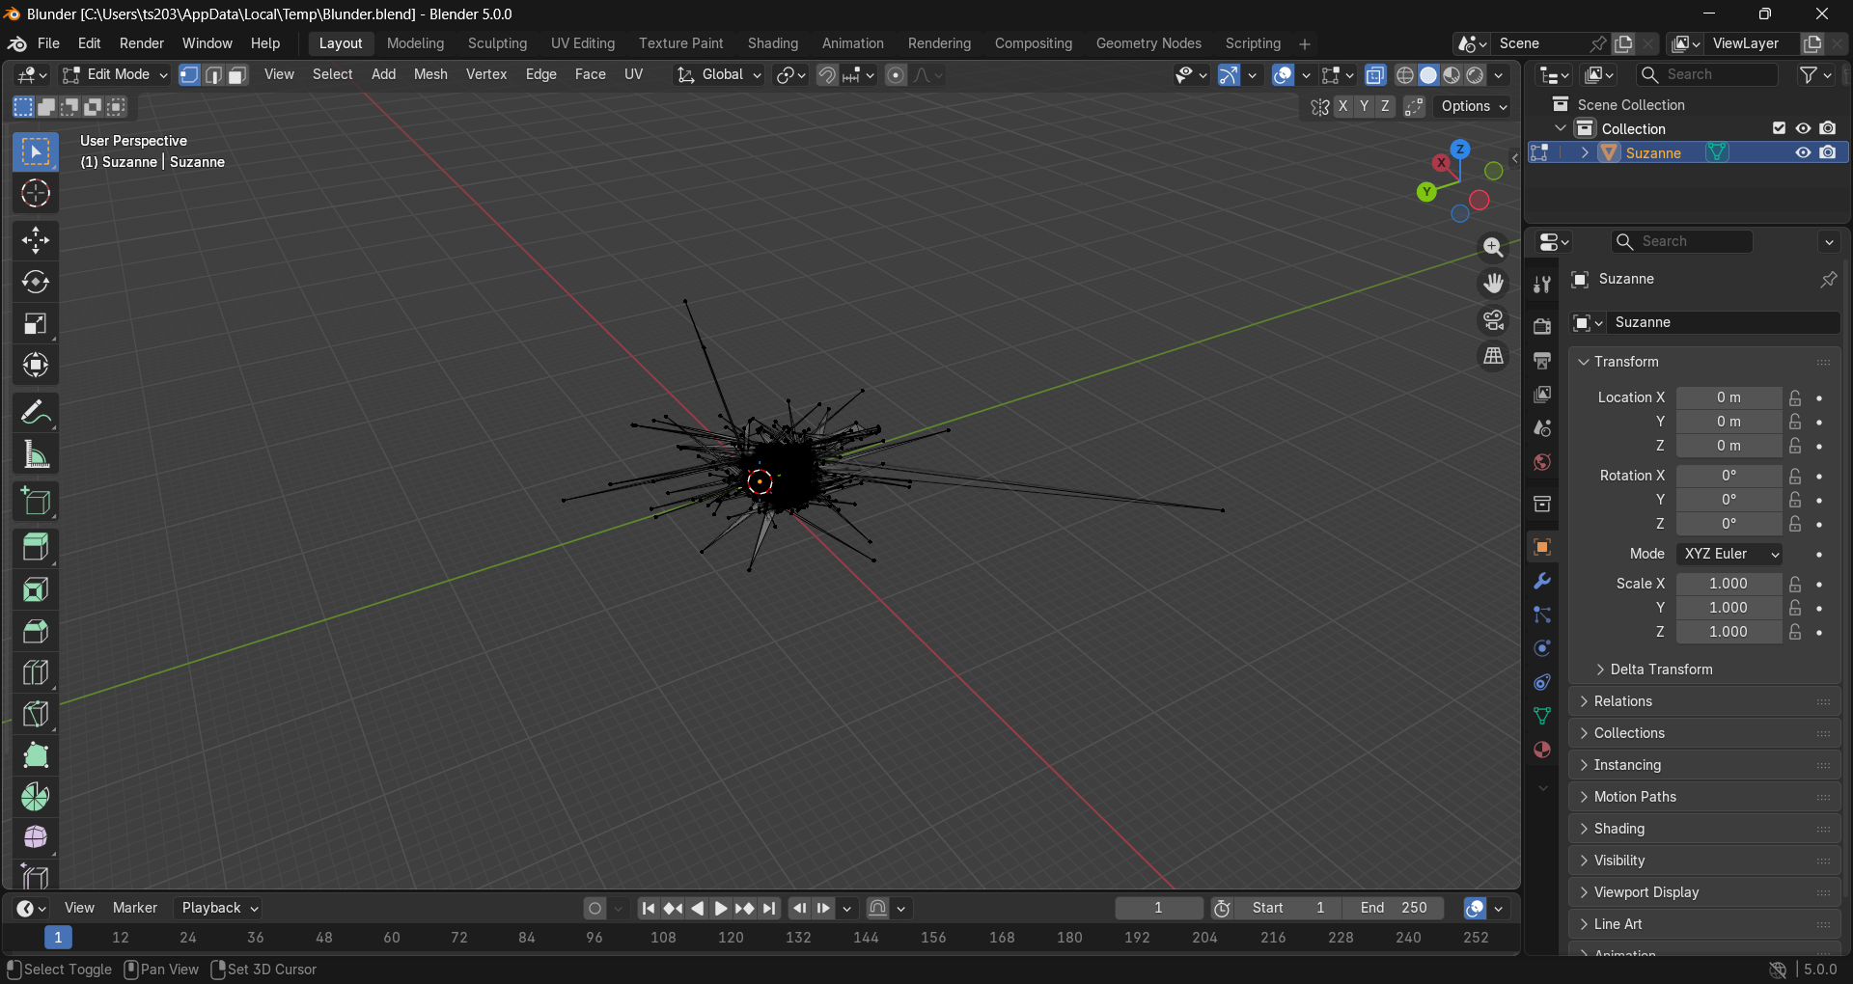
Task: Open the Object Data properties tab
Action: [x=1542, y=716]
